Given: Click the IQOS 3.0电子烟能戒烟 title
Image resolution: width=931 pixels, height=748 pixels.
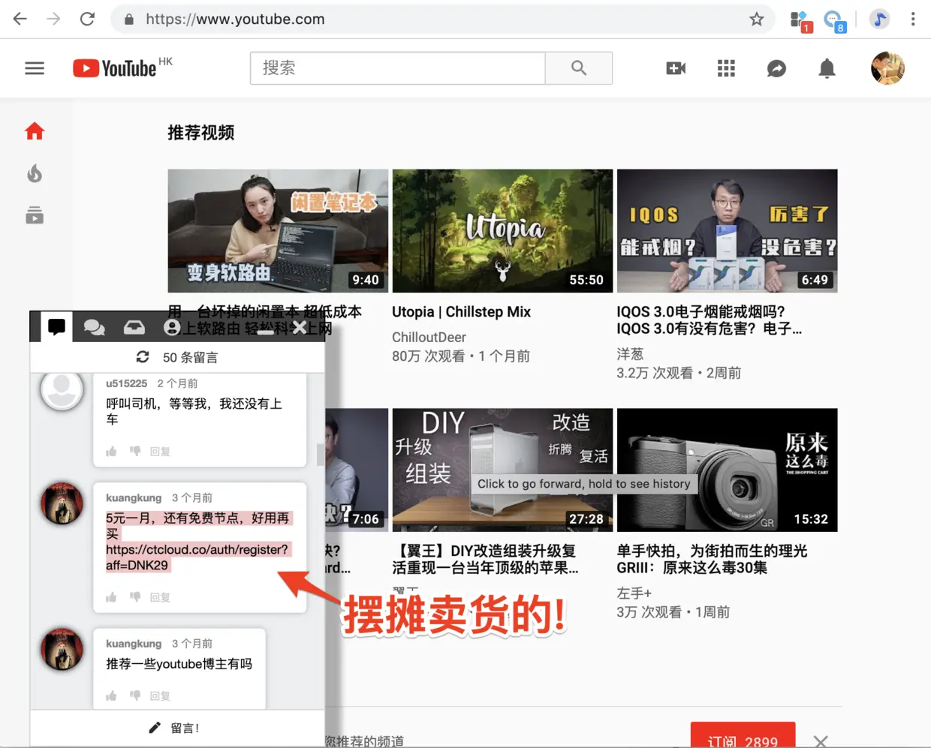Looking at the screenshot, I should (x=710, y=320).
